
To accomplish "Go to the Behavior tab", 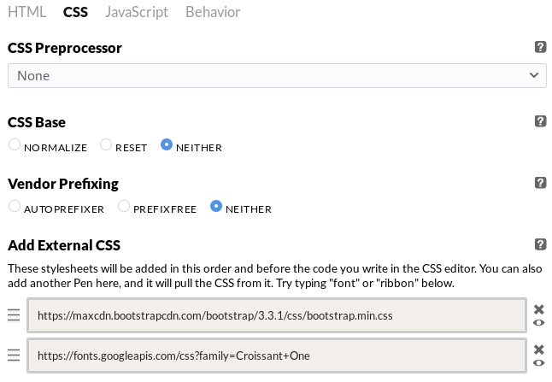I will point(213,12).
